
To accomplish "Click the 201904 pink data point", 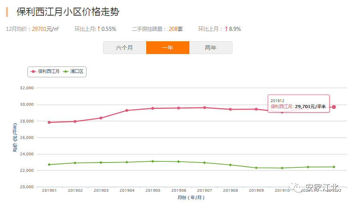I will coord(127,110).
